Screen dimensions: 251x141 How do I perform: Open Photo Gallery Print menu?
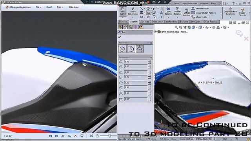60,7
